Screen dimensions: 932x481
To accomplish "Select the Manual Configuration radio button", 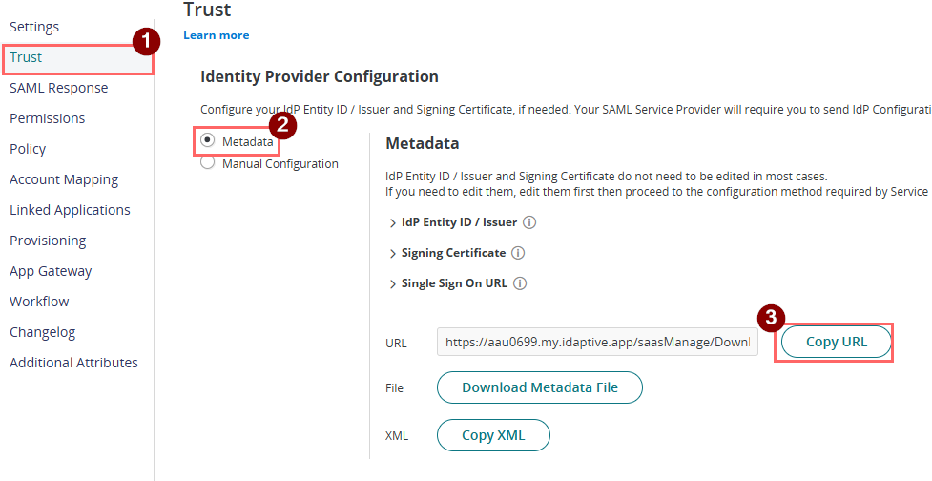I will [x=208, y=163].
